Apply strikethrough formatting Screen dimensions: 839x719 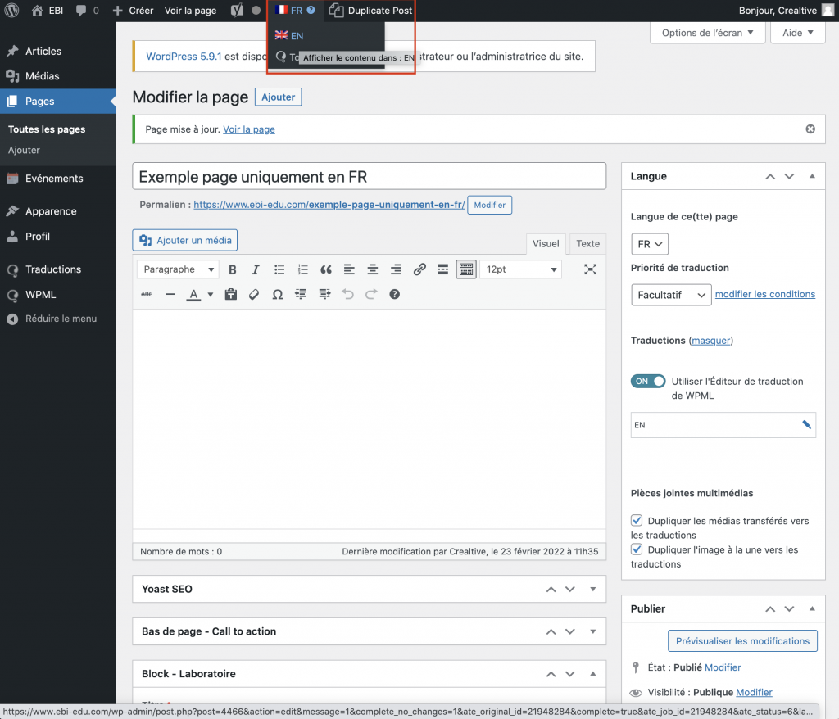coord(147,294)
